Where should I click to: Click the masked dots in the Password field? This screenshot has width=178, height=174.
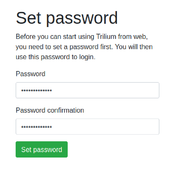click(36, 90)
